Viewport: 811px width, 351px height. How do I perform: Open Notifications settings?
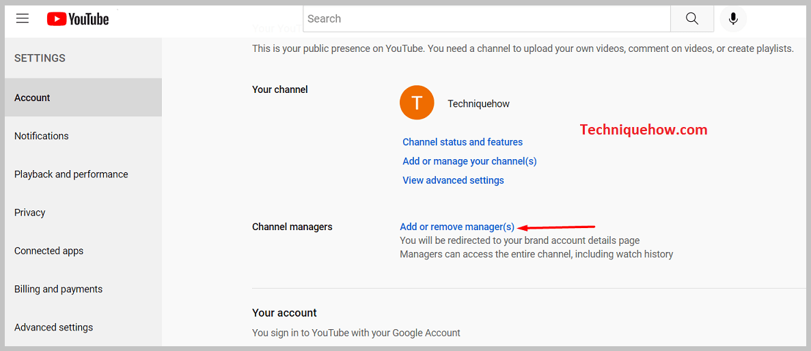pyautogui.click(x=42, y=136)
